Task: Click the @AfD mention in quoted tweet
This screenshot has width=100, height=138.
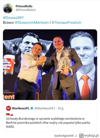Action: [x=10, y=127]
